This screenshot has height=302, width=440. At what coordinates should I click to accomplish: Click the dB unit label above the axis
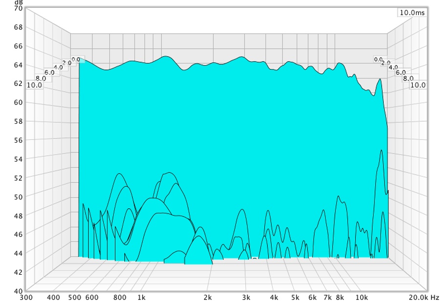19,2
